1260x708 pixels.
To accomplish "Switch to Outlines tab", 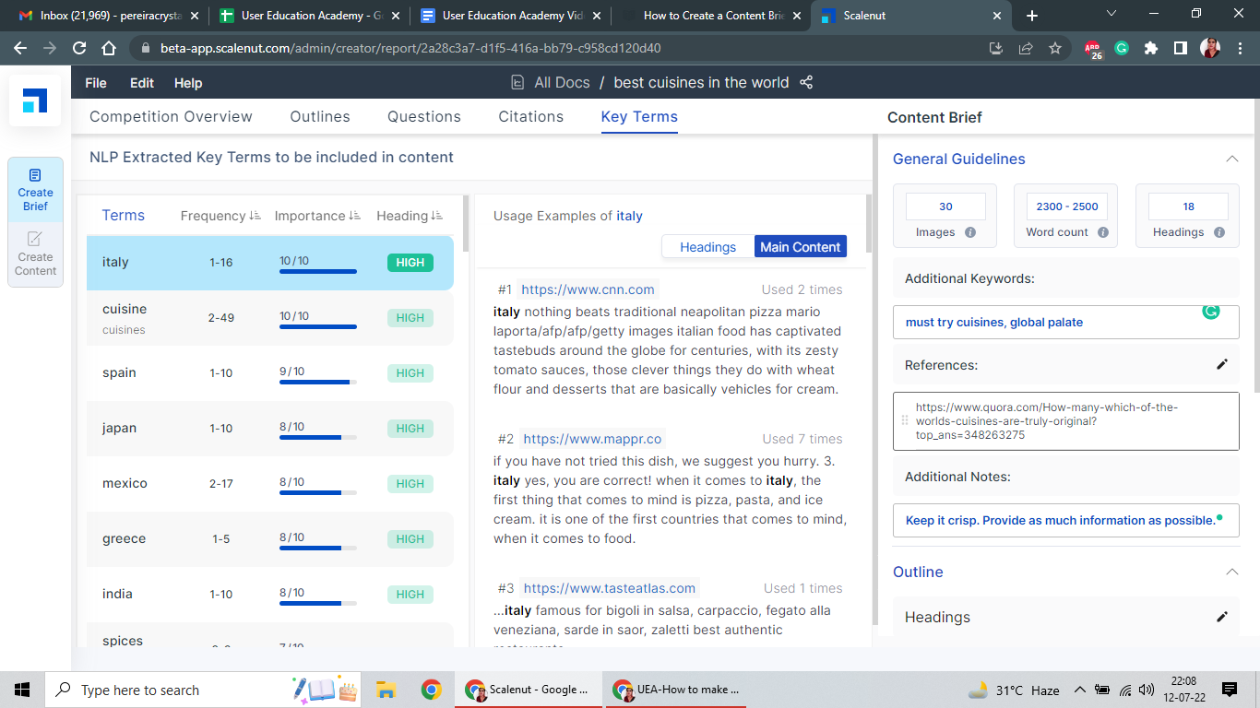I will point(320,116).
